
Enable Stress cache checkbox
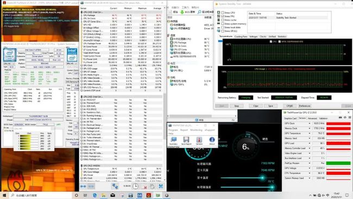tap(223, 20)
